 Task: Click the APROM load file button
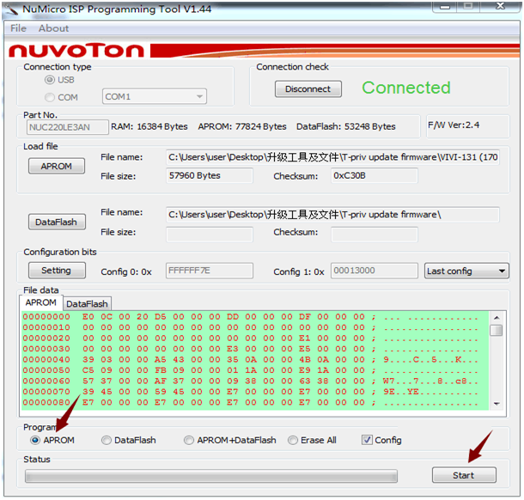[x=57, y=166]
